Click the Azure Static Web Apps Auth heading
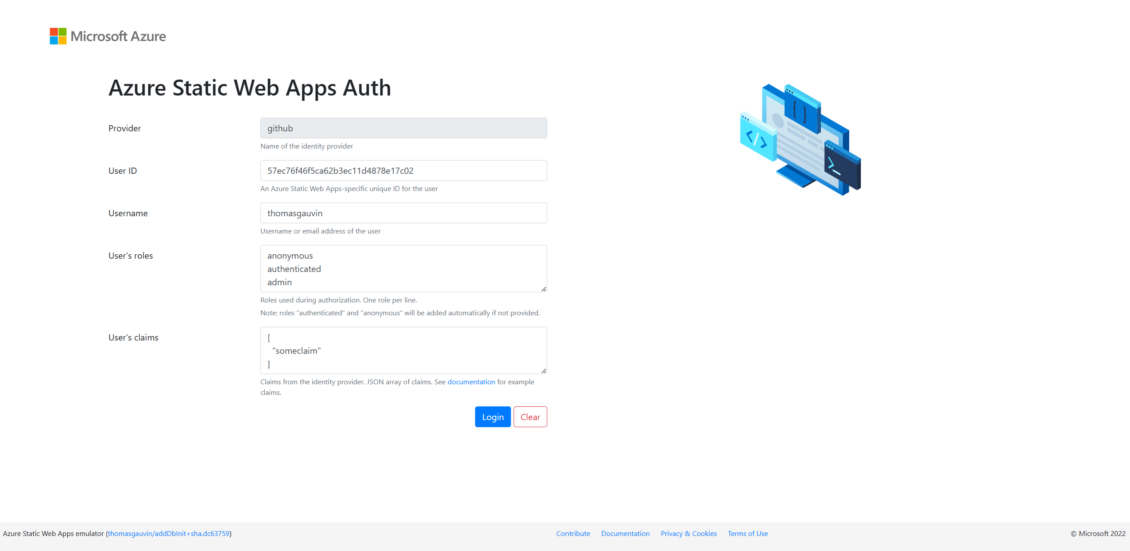1130x551 pixels. tap(250, 88)
